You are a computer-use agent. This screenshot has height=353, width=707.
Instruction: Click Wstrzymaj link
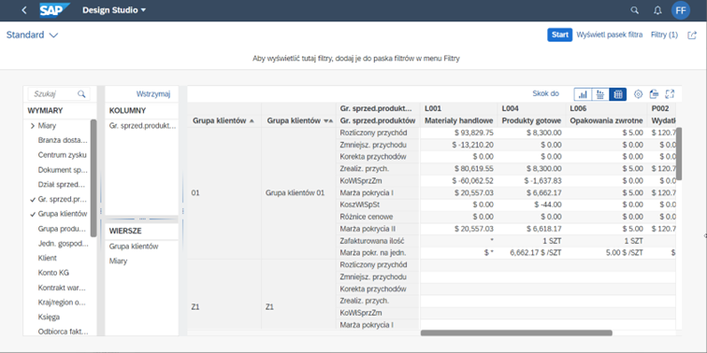[153, 94]
